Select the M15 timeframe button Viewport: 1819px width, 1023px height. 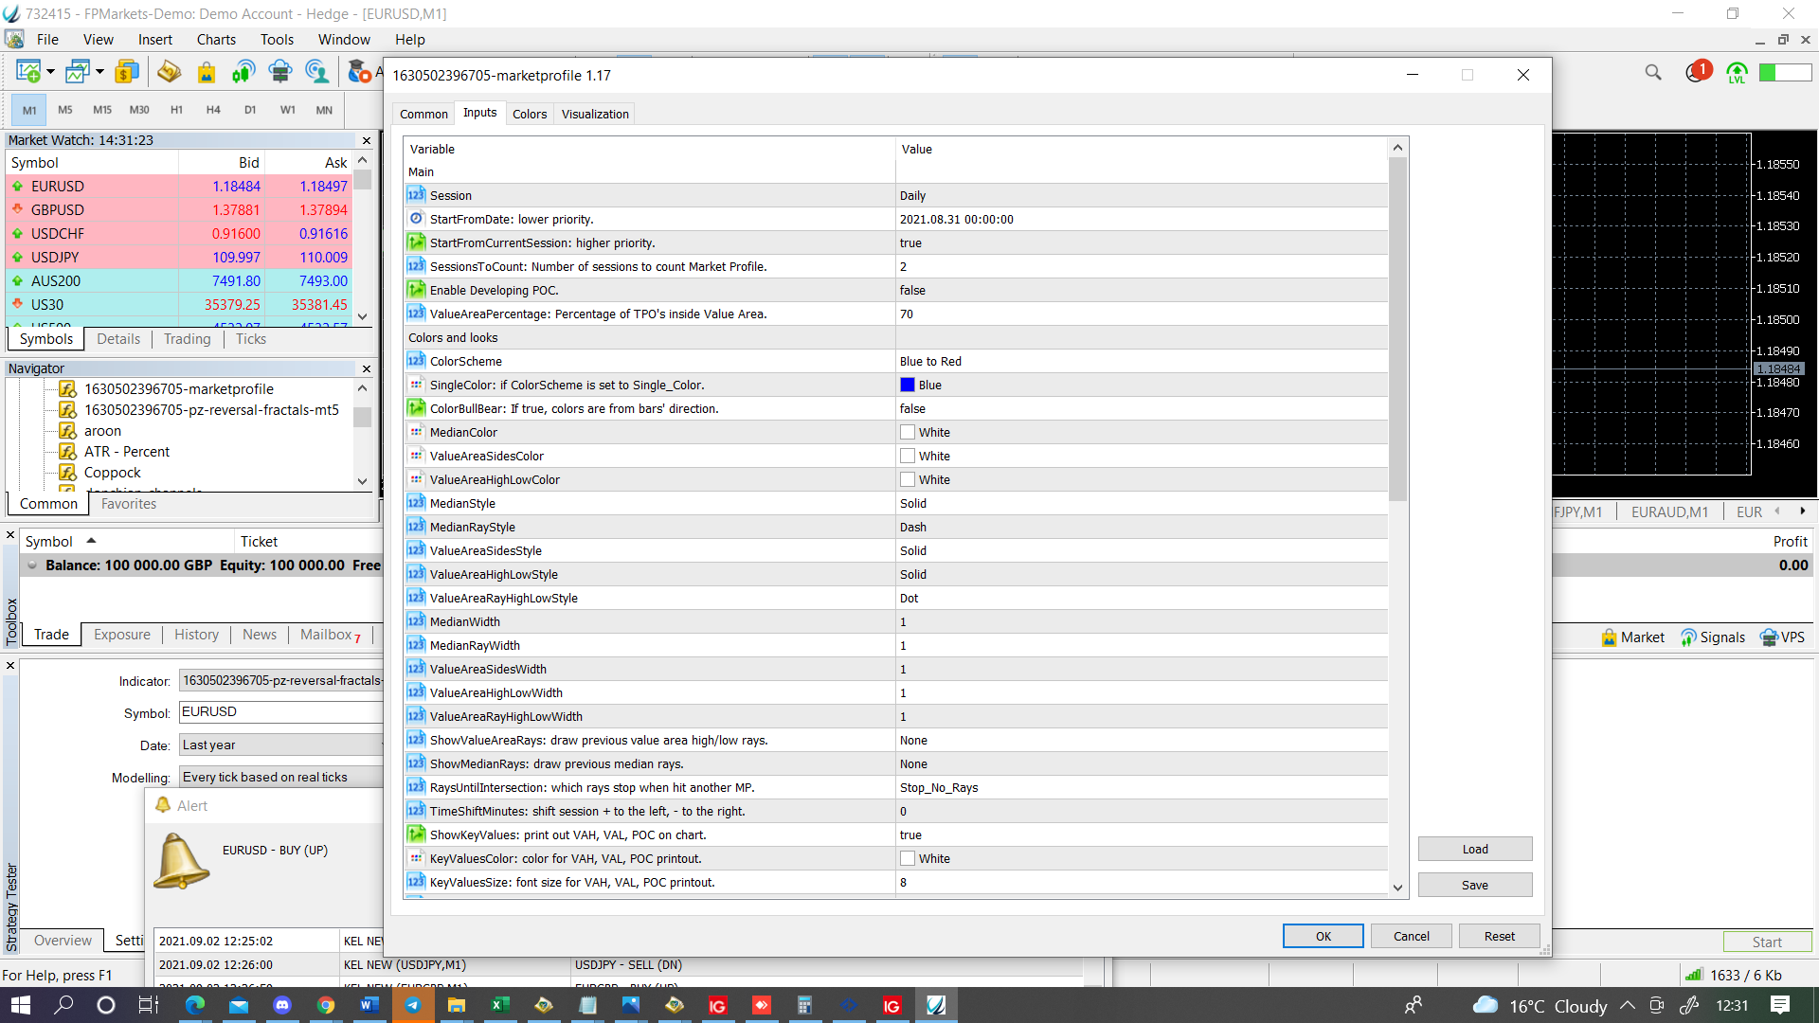tap(102, 110)
